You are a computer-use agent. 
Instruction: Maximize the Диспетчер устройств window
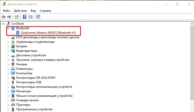tap(178, 4)
